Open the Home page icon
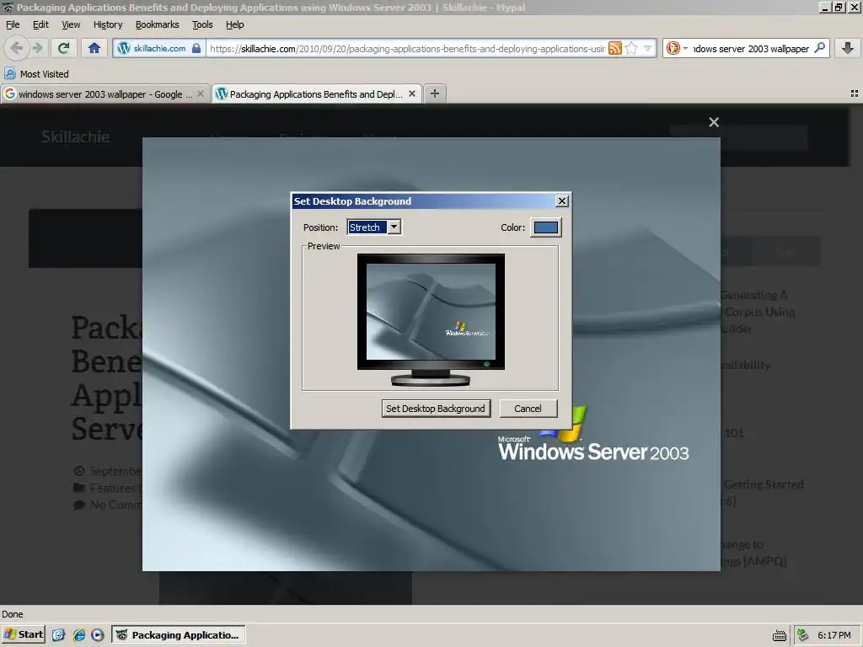863x647 pixels. point(94,48)
